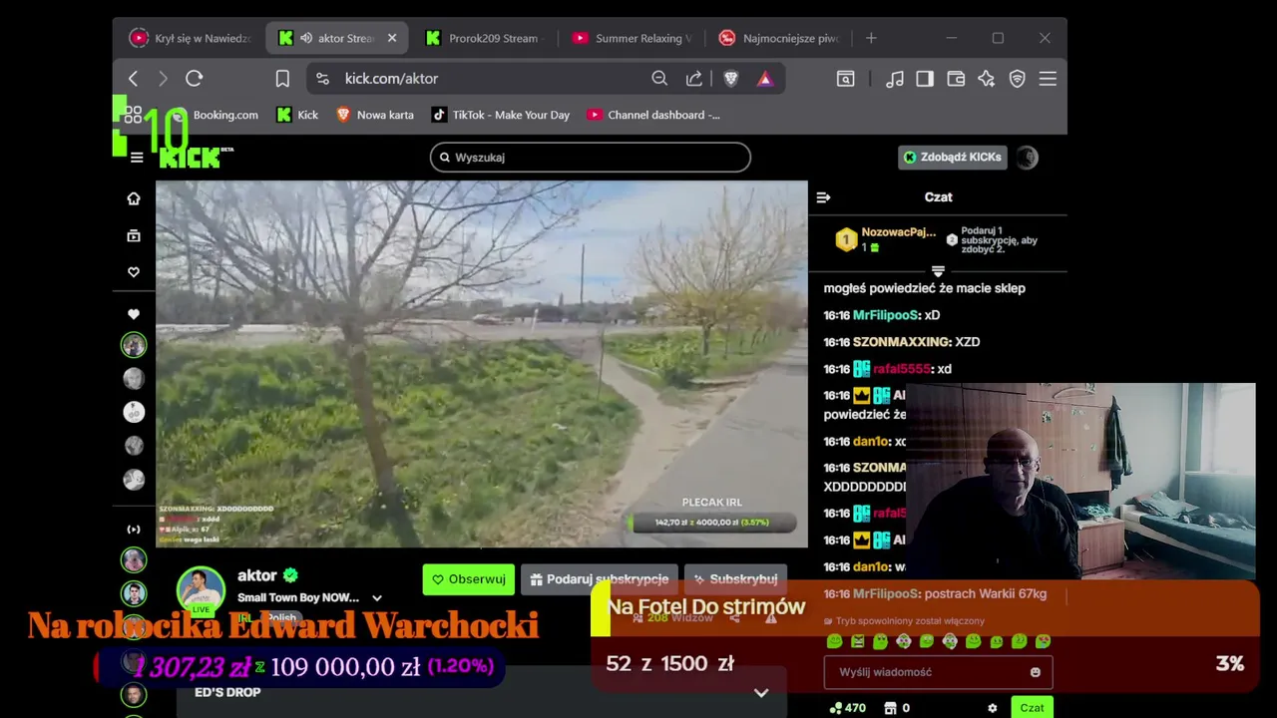This screenshot has height=718, width=1277.
Task: Click MrFilipooS username above Warkii message
Action: pos(885,593)
